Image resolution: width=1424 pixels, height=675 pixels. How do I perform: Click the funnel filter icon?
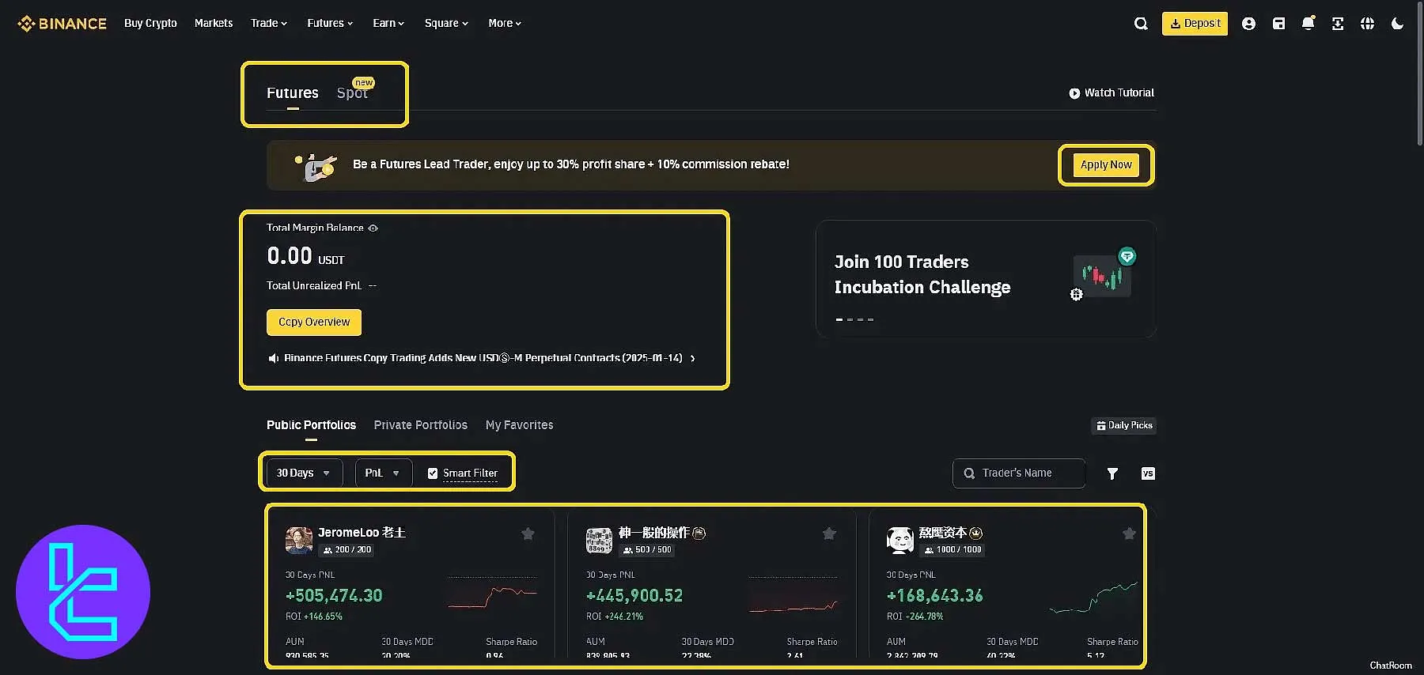1112,473
